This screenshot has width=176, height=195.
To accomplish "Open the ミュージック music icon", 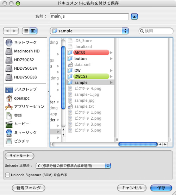I will click(9, 133).
